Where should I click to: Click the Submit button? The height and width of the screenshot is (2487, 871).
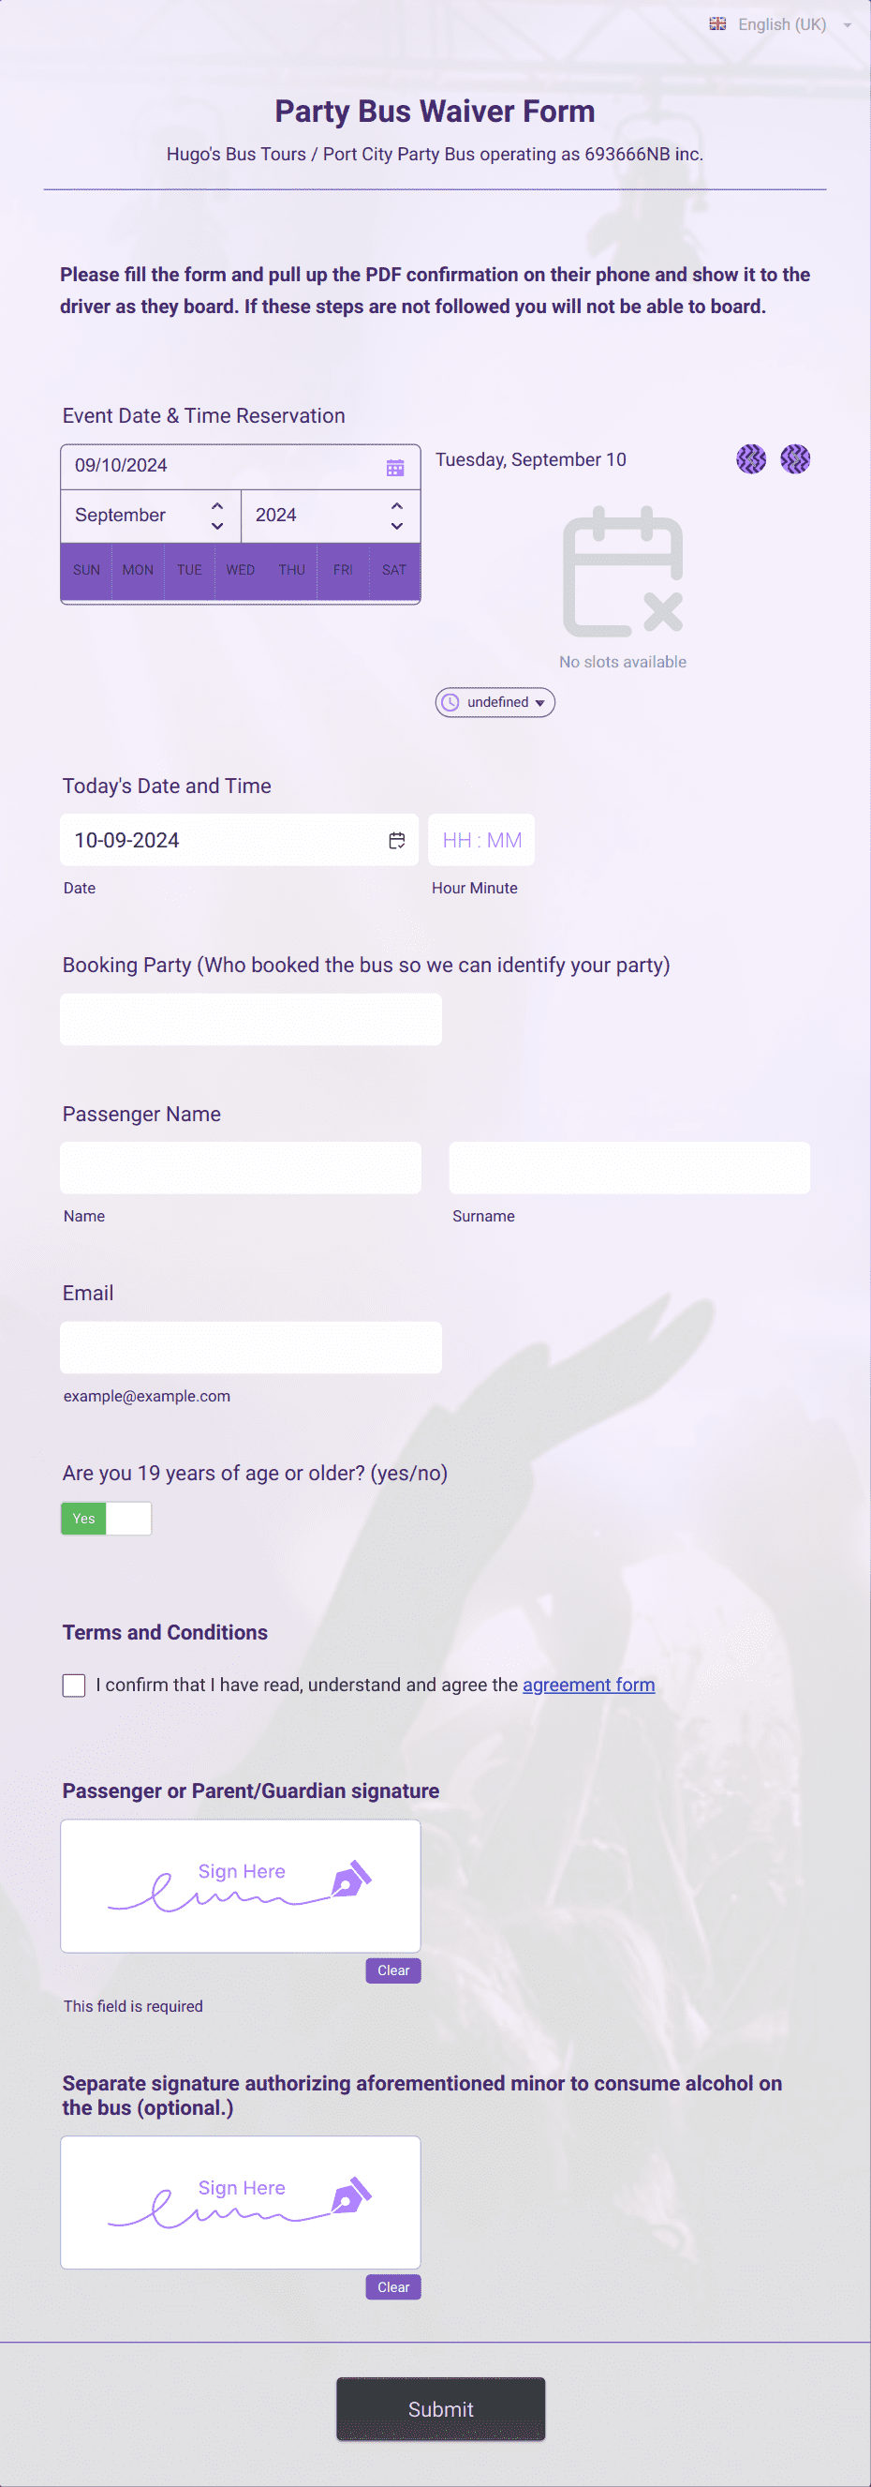[440, 2409]
